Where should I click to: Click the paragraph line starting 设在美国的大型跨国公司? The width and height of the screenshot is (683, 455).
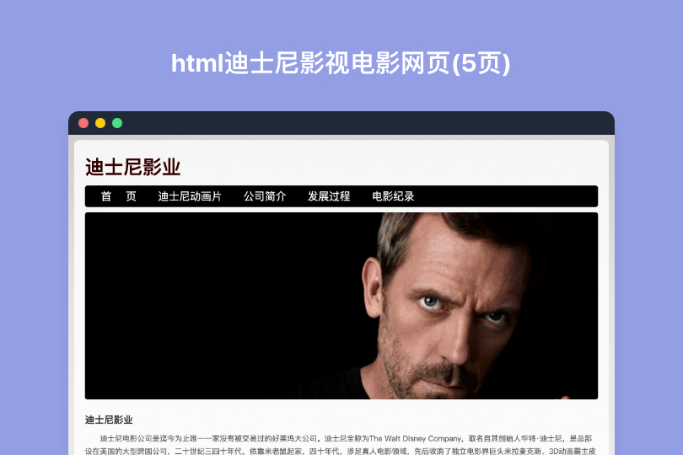click(340, 451)
